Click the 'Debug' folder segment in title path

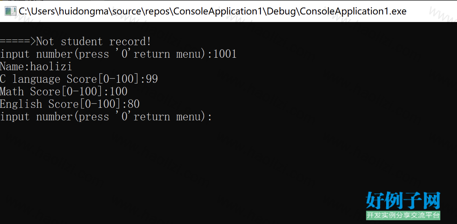click(x=281, y=11)
